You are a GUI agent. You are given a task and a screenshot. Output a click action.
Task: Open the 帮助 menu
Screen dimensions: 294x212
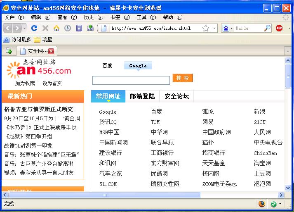tap(173, 17)
